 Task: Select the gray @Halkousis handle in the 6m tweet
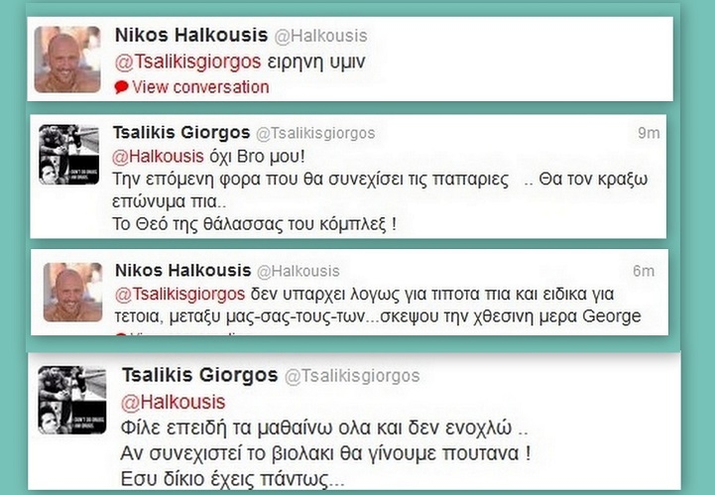coord(298,271)
